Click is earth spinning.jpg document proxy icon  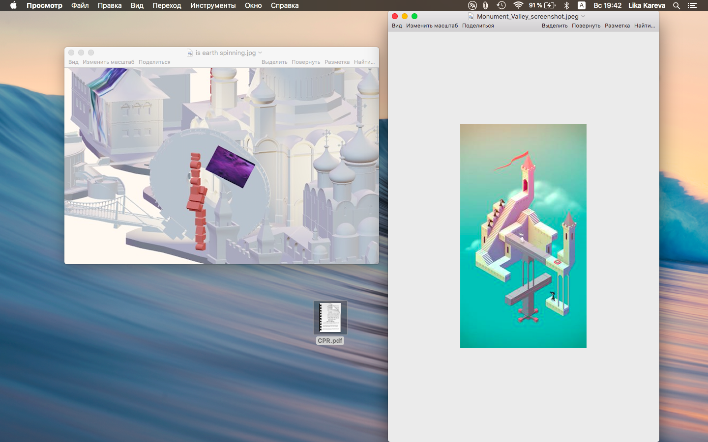pos(190,53)
